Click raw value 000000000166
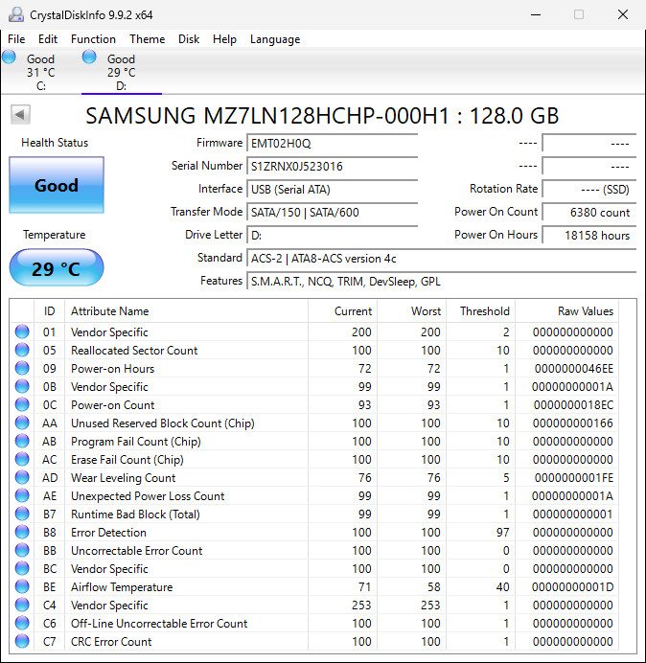646x663 pixels. tap(573, 423)
